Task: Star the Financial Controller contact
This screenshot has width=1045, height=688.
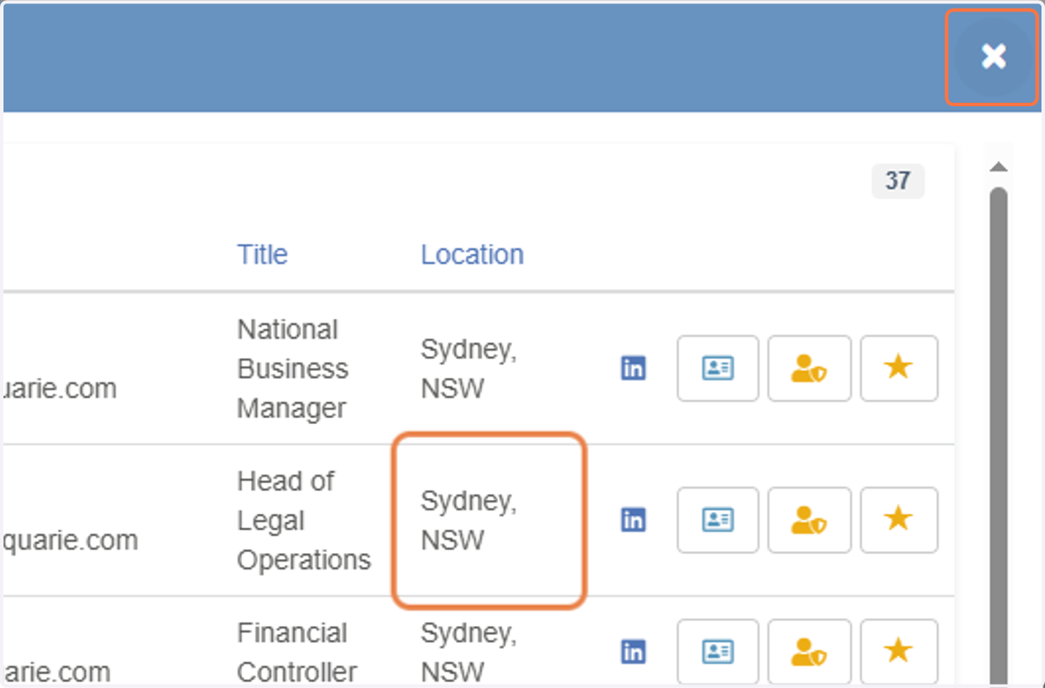Action: pyautogui.click(x=899, y=651)
